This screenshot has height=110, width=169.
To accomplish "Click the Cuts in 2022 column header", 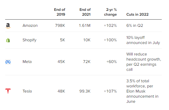I will (x=137, y=14).
